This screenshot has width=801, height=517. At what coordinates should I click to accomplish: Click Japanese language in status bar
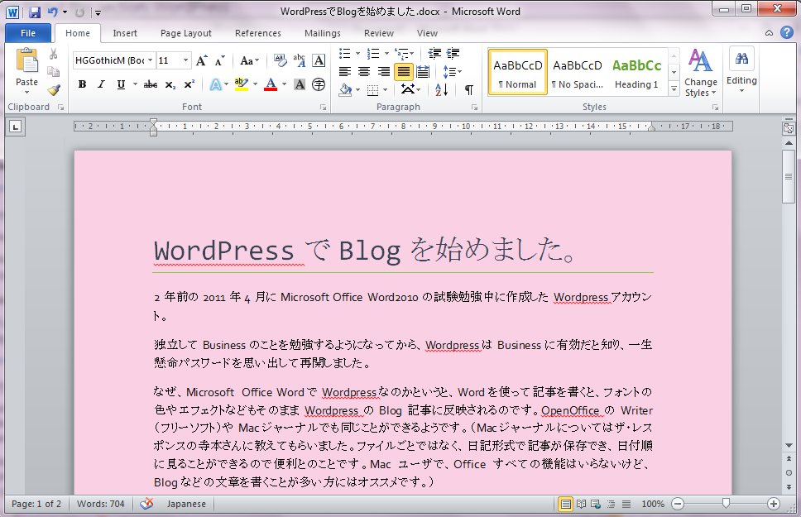point(186,504)
